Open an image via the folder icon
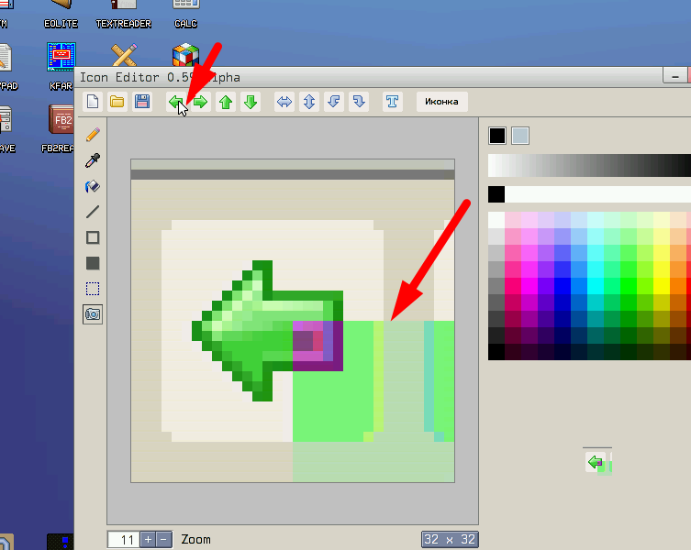Image resolution: width=691 pixels, height=550 pixels. [117, 102]
